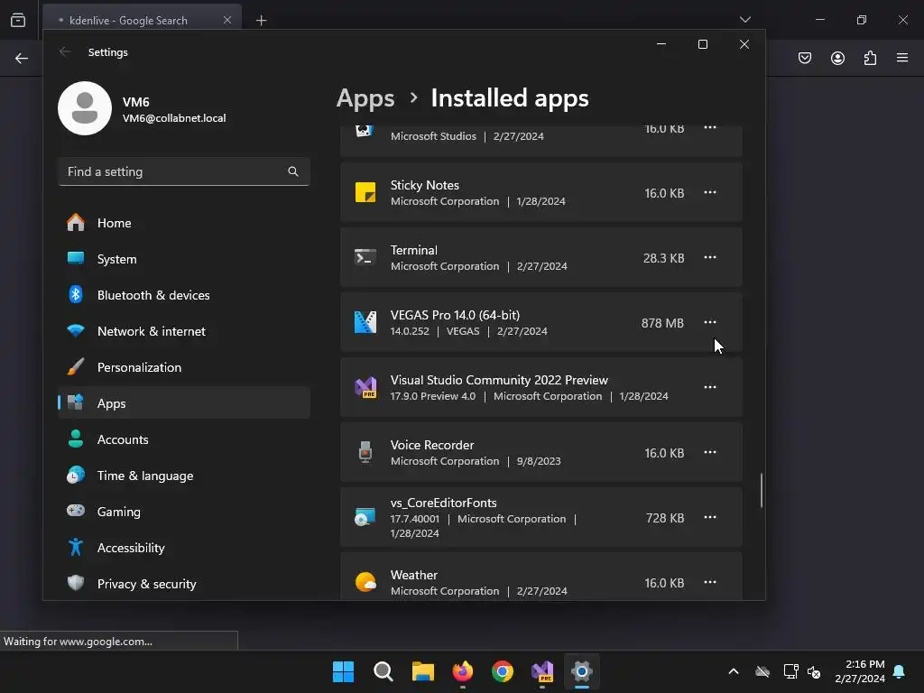Click the vs_CoreEditorFonts app icon

[x=365, y=517]
